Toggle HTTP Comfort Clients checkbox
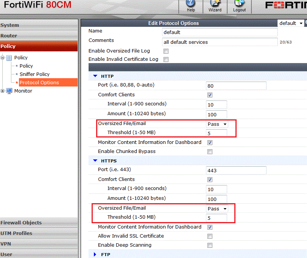 (210, 95)
